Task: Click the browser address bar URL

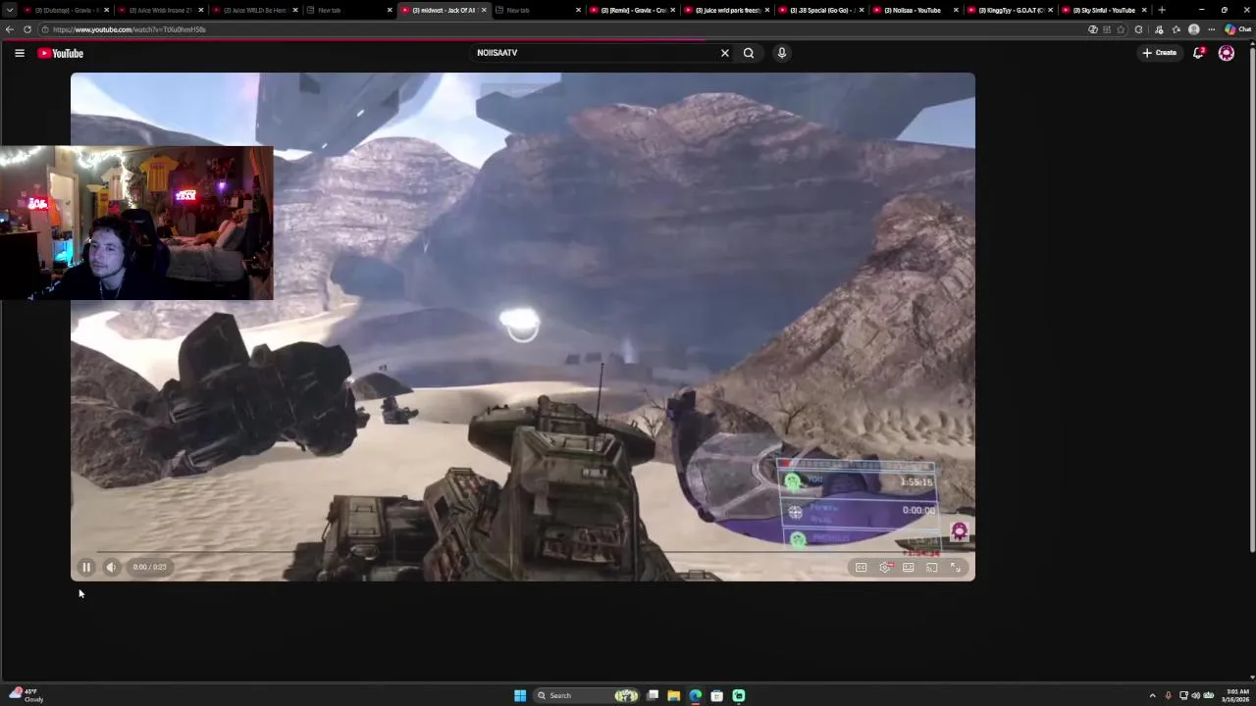Action: pyautogui.click(x=128, y=29)
